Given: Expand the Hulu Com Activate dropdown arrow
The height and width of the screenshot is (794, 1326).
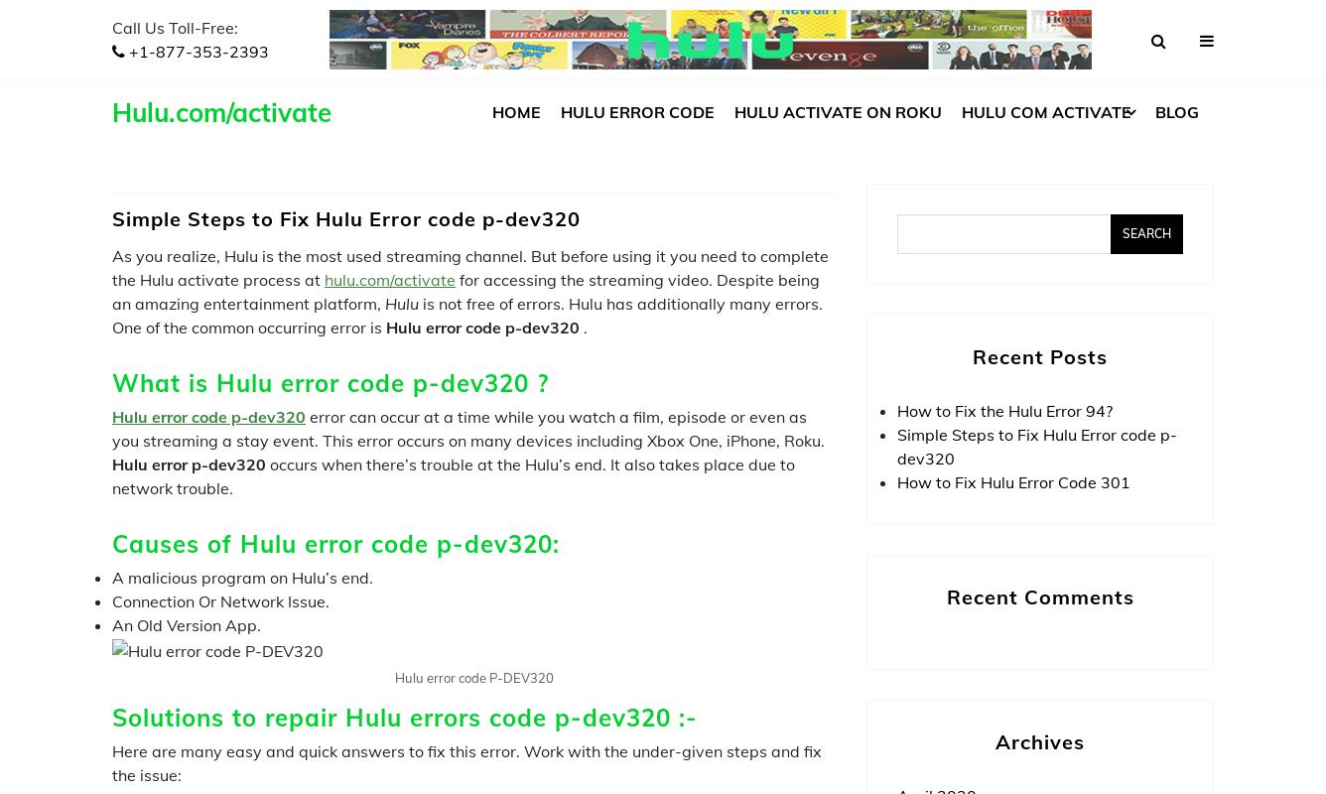Looking at the screenshot, I should click(1132, 113).
